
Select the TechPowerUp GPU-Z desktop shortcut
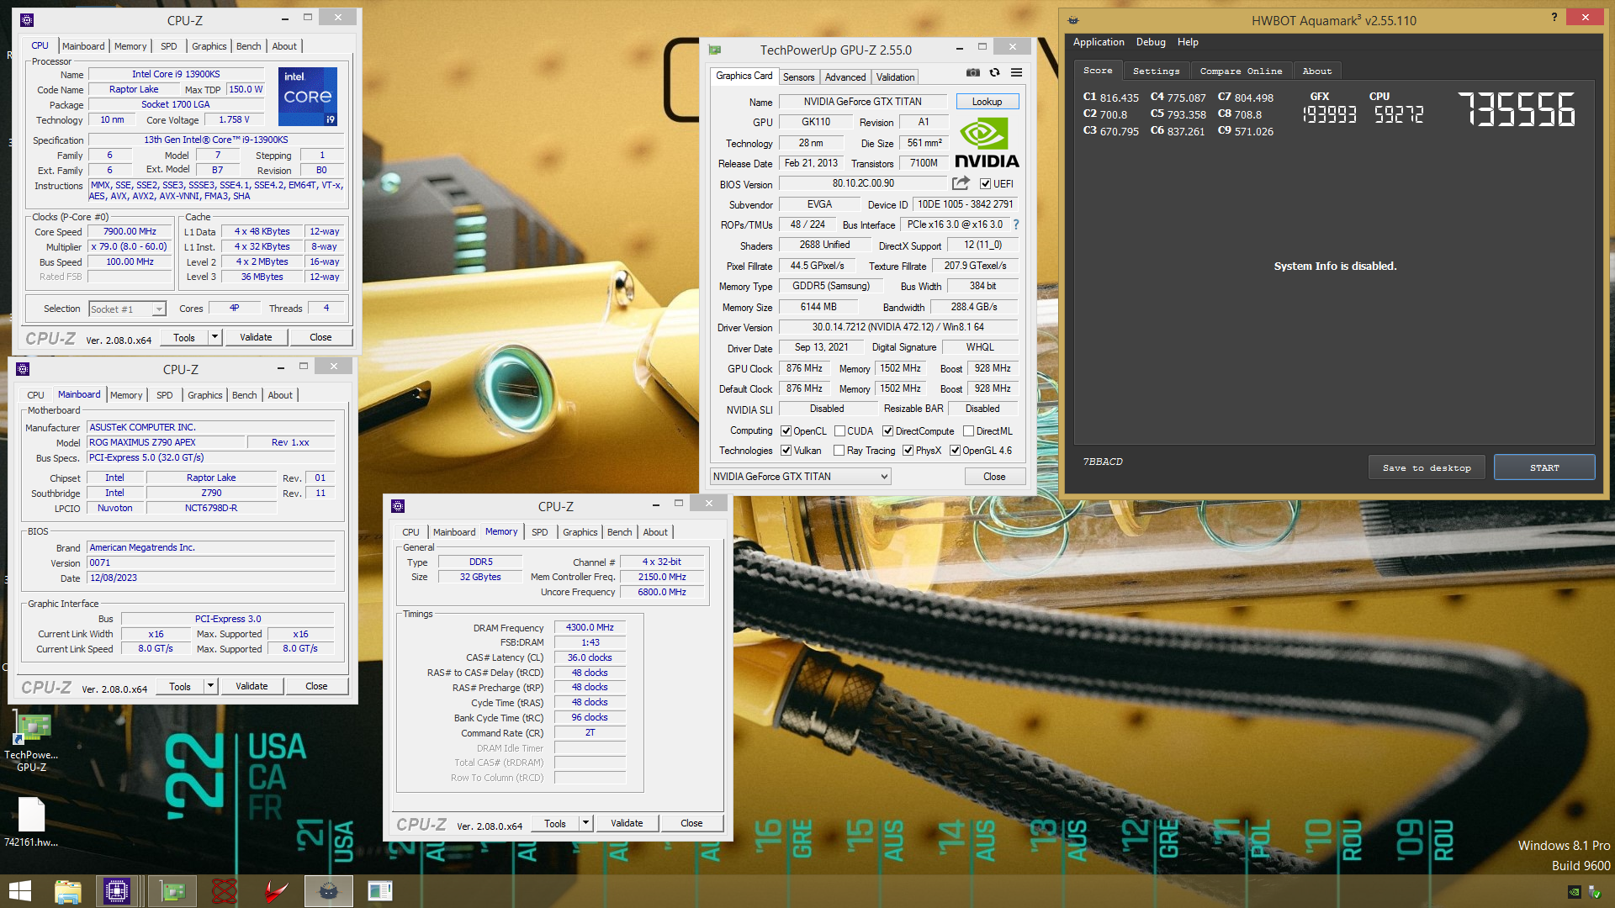click(x=32, y=741)
